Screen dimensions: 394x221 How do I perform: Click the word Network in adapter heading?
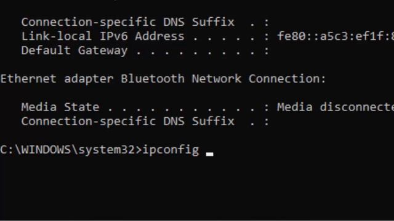[217, 79]
